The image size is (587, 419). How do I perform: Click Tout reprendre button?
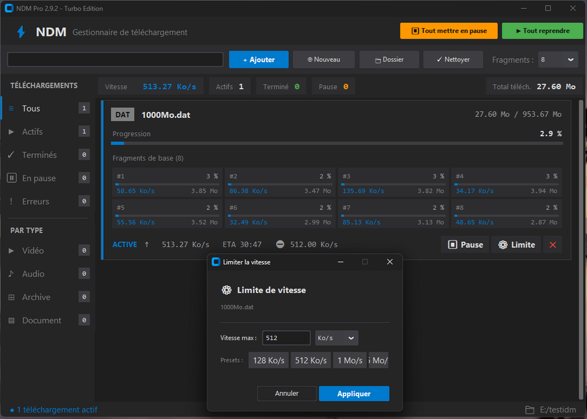pos(542,31)
